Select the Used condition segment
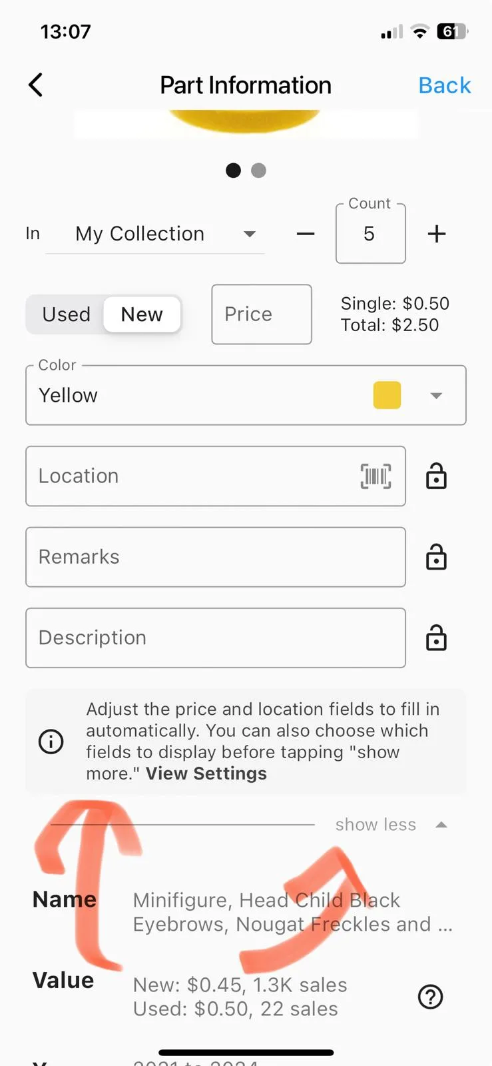The width and height of the screenshot is (492, 1066). pyautogui.click(x=66, y=314)
